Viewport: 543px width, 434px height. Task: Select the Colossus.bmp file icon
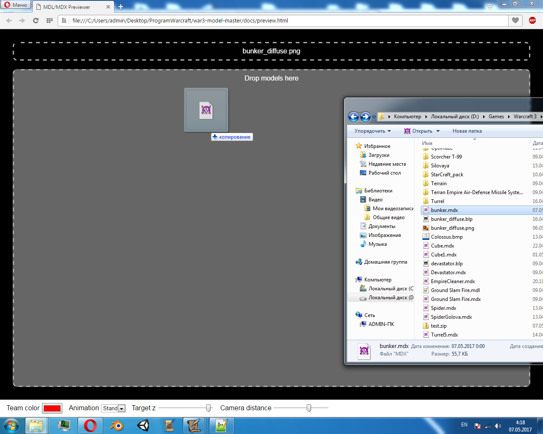(x=426, y=237)
